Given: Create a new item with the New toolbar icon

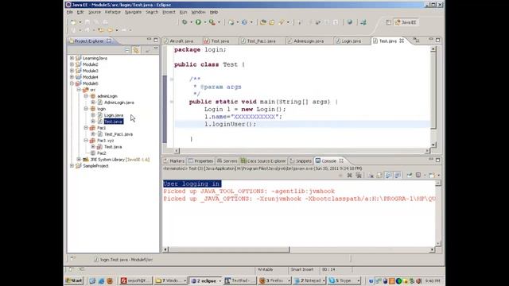Looking at the screenshot, I should [x=73, y=22].
